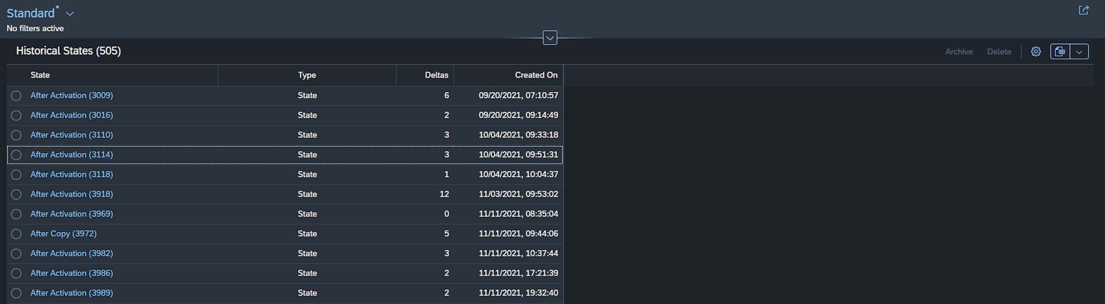Click the Delete button
The image size is (1105, 304).
coord(999,51)
